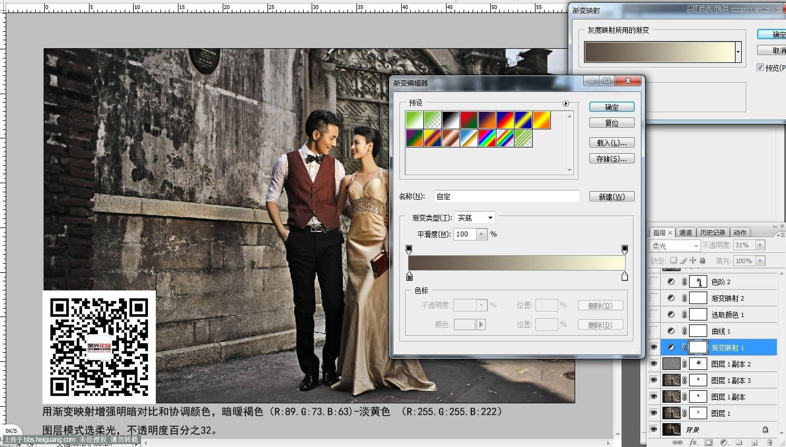Open the blend mode 柔光 dropdown
Image resolution: width=786 pixels, height=447 pixels.
click(x=675, y=246)
